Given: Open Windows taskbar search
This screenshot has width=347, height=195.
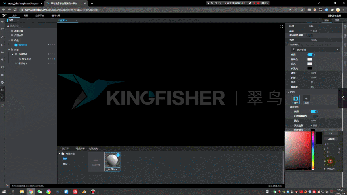Looking at the screenshot, I should pyautogui.click(x=13, y=192).
